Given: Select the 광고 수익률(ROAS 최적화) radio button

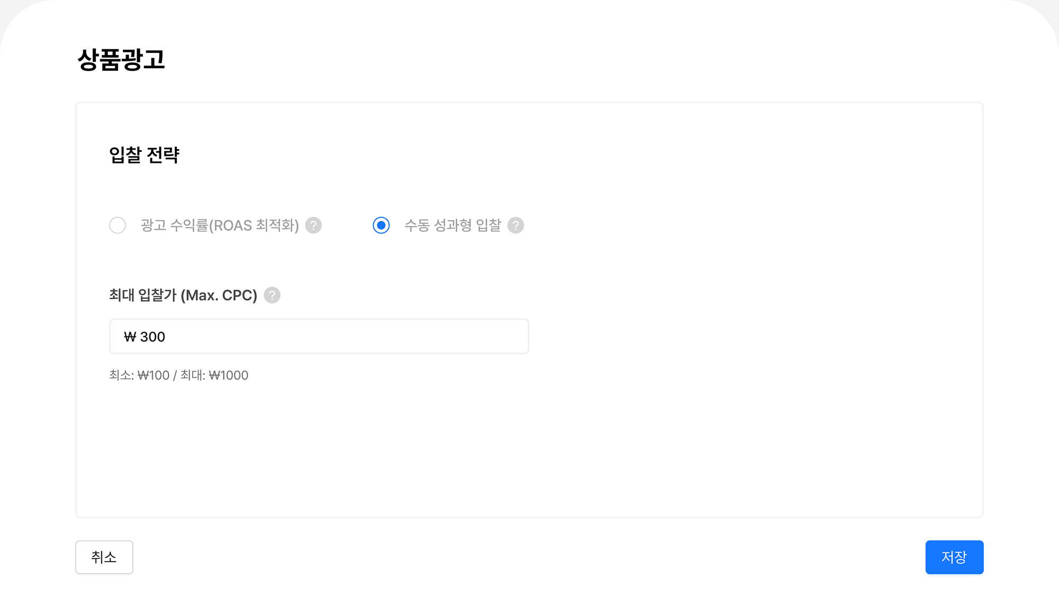Looking at the screenshot, I should coord(118,226).
